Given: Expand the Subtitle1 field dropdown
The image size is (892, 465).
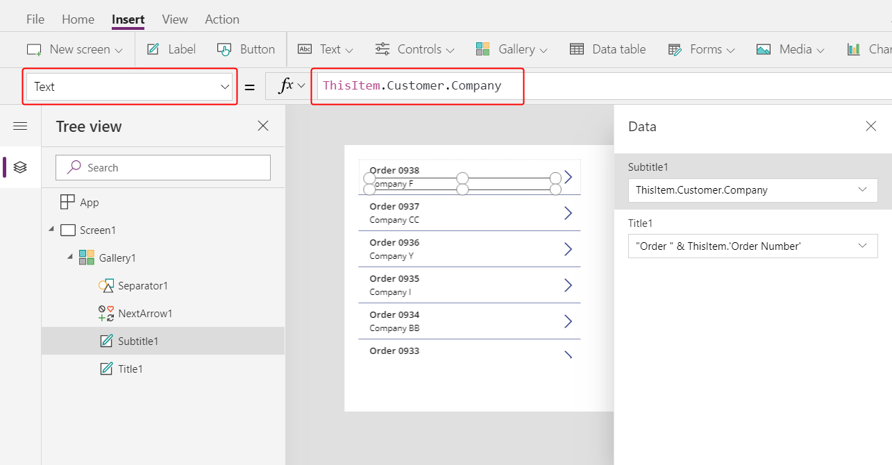Looking at the screenshot, I should (x=862, y=190).
